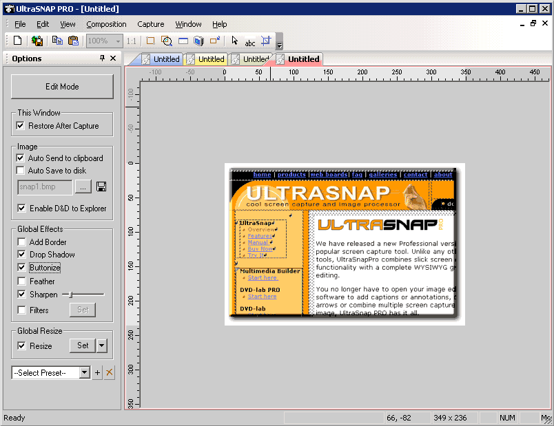554x426 pixels.
Task: Click the vertical ruler beside canvas
Action: click(x=132, y=245)
